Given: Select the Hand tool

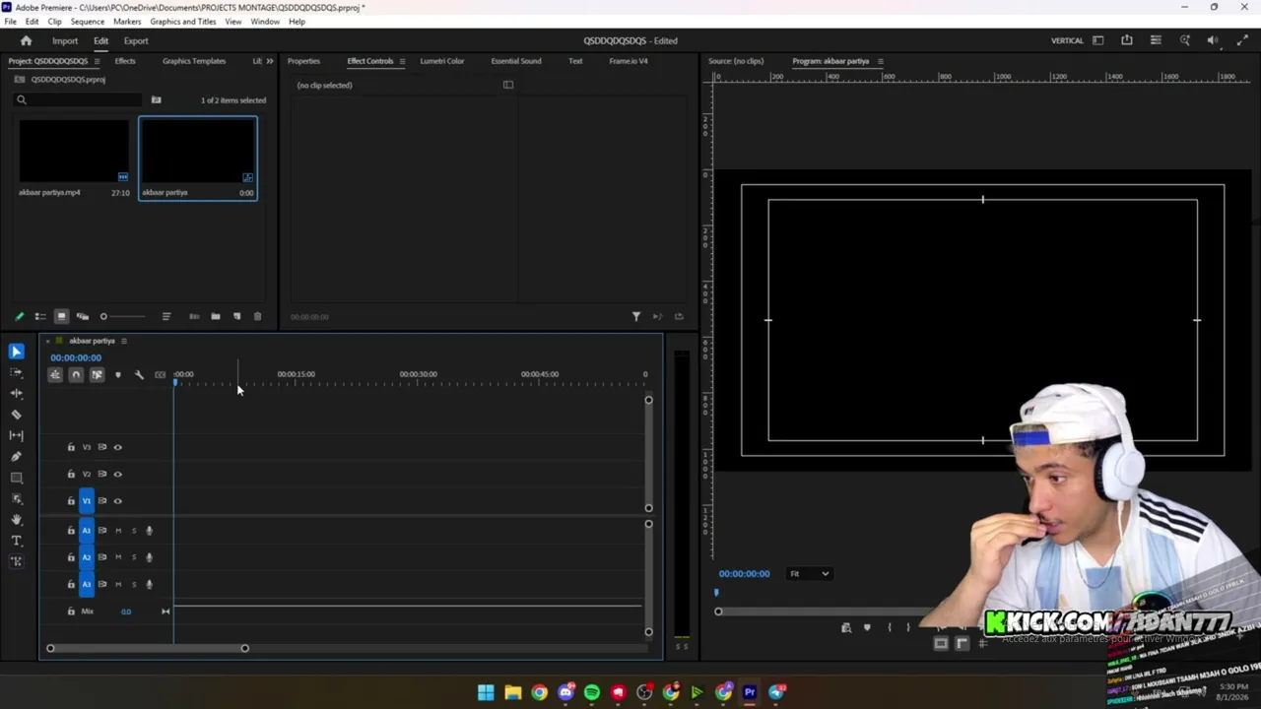Looking at the screenshot, I should (16, 519).
